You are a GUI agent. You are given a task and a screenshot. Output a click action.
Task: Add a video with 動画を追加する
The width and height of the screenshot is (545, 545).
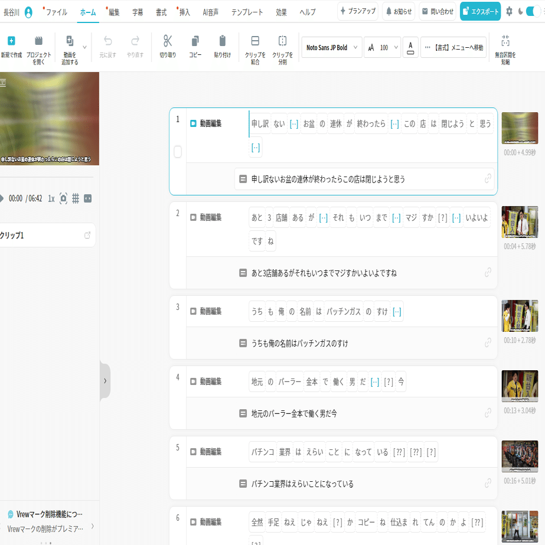click(70, 50)
